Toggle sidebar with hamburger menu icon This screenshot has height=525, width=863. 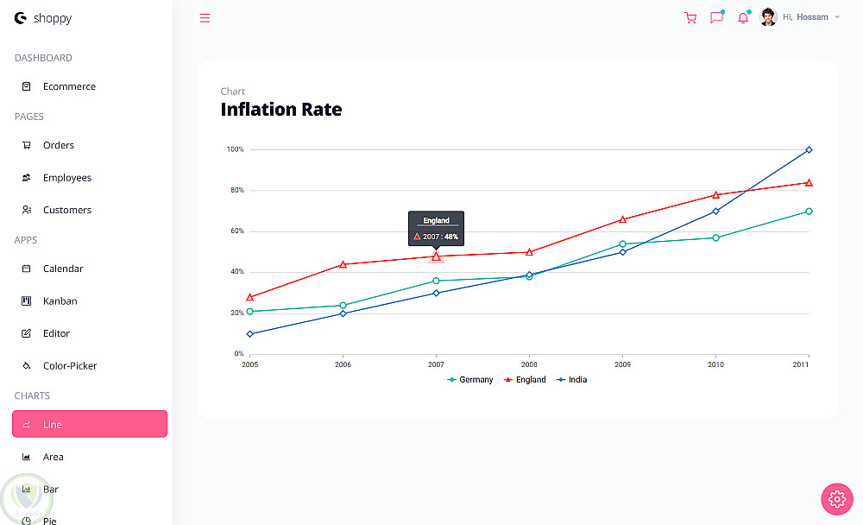tap(205, 17)
